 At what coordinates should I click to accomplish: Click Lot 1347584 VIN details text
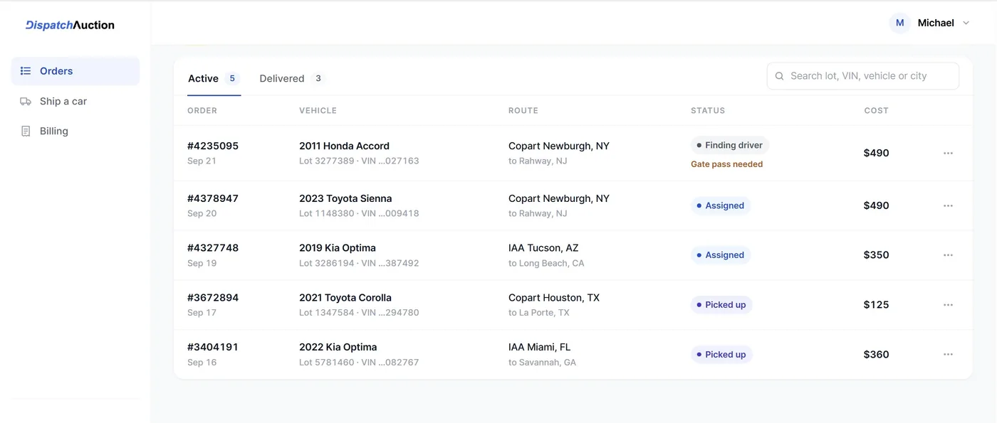359,313
